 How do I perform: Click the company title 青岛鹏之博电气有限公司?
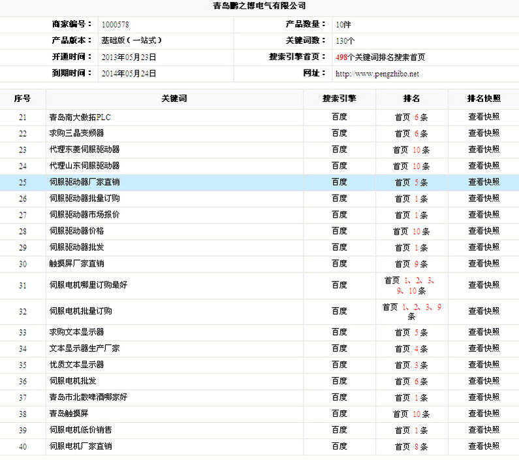(260, 6)
